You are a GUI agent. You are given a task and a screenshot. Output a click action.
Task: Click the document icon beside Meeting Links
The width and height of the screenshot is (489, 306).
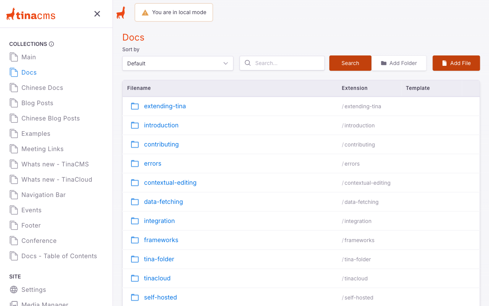[x=14, y=149]
